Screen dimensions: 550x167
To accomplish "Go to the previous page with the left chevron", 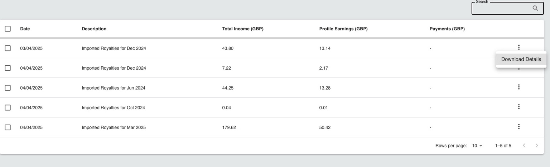I will 524,146.
